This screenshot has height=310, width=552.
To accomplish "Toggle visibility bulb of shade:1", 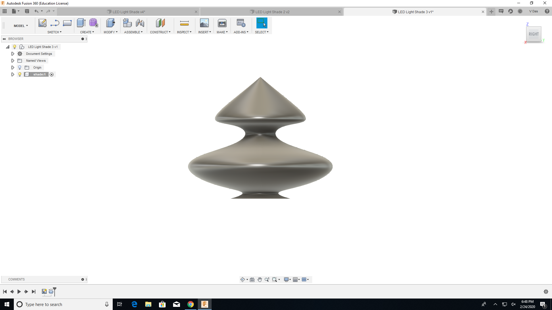I will [x=20, y=74].
